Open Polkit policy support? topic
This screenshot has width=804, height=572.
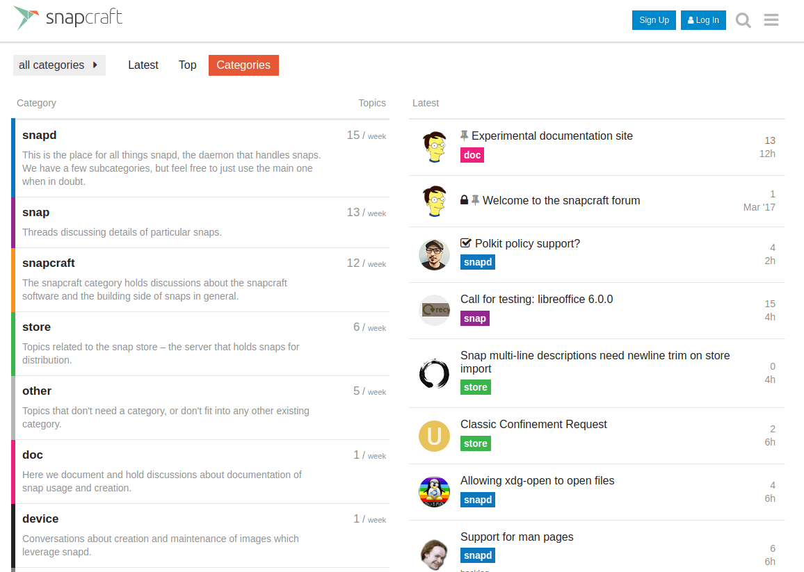(x=528, y=243)
